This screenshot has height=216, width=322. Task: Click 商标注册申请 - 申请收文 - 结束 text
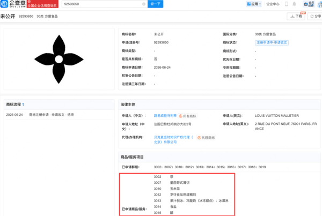point(52,115)
